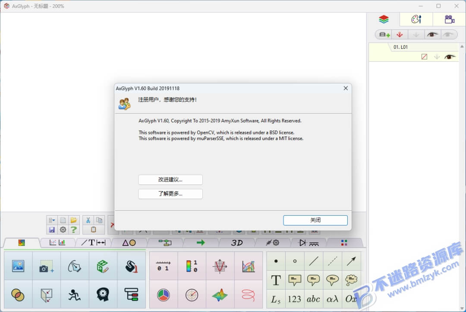
Task: Add a new layer with the plus icon
Action: tap(384, 35)
